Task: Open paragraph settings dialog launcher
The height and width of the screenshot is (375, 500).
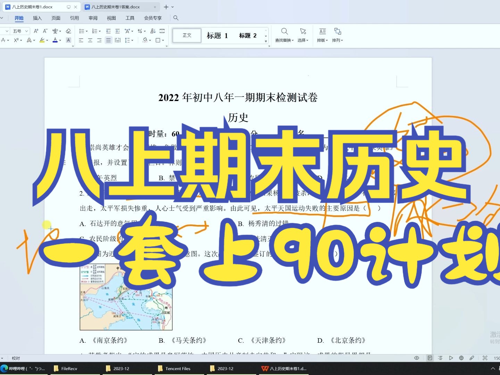Action: click(x=166, y=46)
